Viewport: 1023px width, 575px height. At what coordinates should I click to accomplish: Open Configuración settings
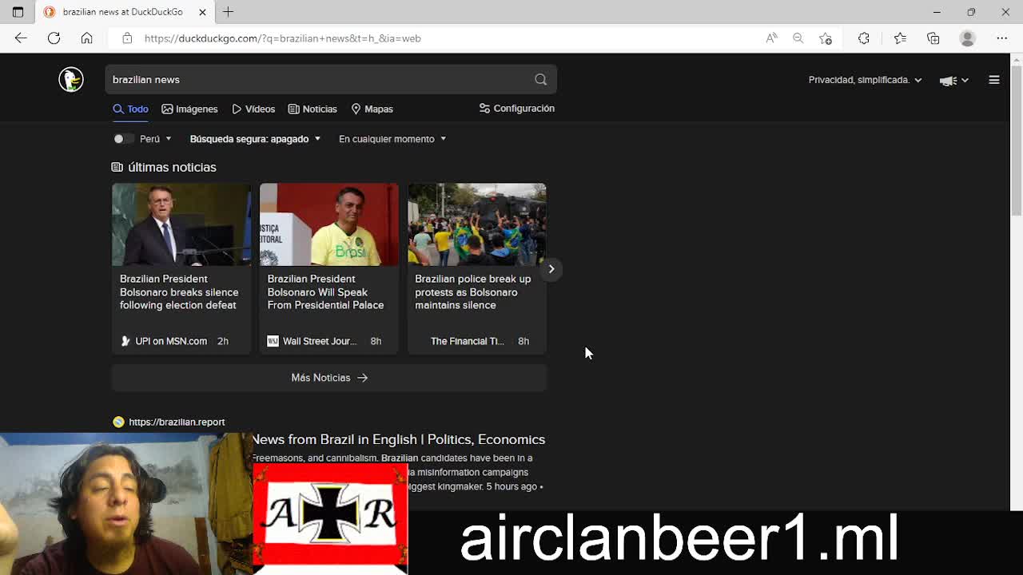tap(516, 109)
